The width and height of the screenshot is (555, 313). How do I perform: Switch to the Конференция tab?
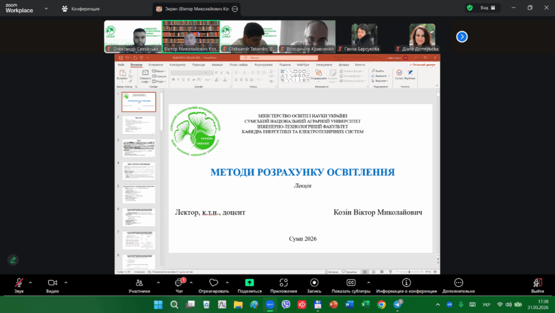tap(80, 9)
